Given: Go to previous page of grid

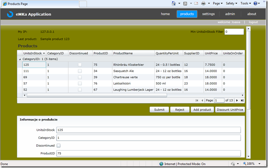Looking at the screenshot, I should point(202,100).
